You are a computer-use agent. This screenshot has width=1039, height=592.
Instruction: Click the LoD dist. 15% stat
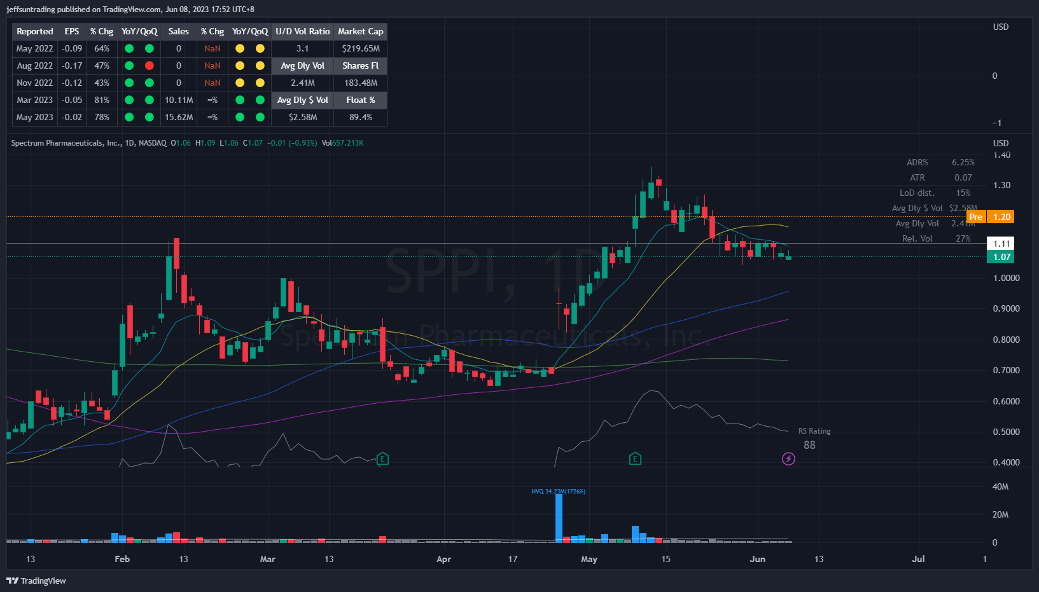935,193
